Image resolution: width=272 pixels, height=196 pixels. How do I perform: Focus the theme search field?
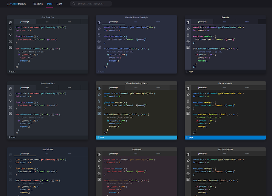(x=91, y=4)
